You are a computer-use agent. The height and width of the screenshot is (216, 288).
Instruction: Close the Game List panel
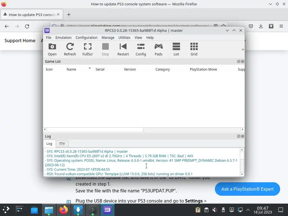coord(242,62)
